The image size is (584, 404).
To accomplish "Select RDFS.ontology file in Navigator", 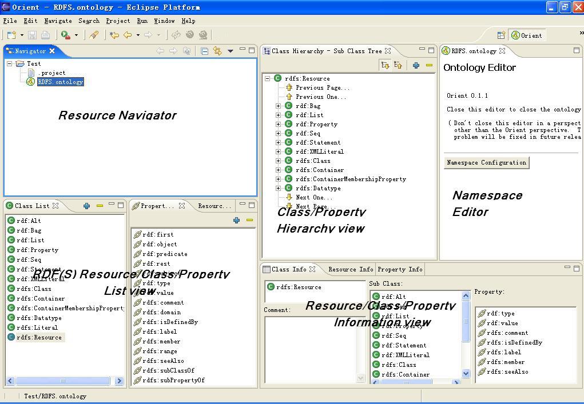I will (60, 82).
